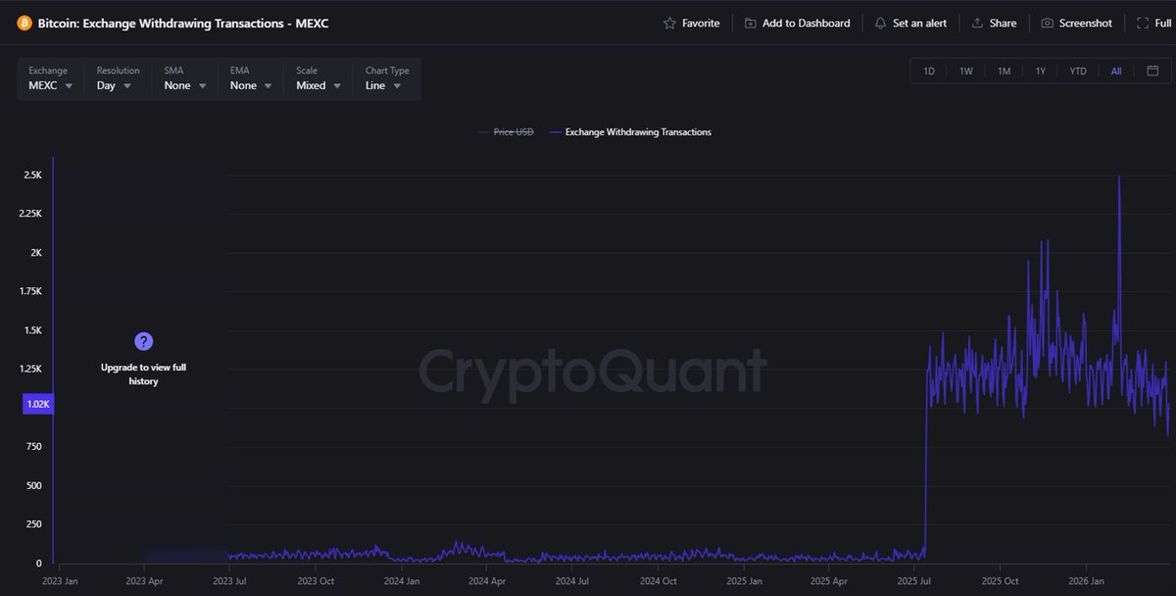The width and height of the screenshot is (1176, 596).
Task: Click the 2023 Jan x-axis label
Action: point(60,580)
